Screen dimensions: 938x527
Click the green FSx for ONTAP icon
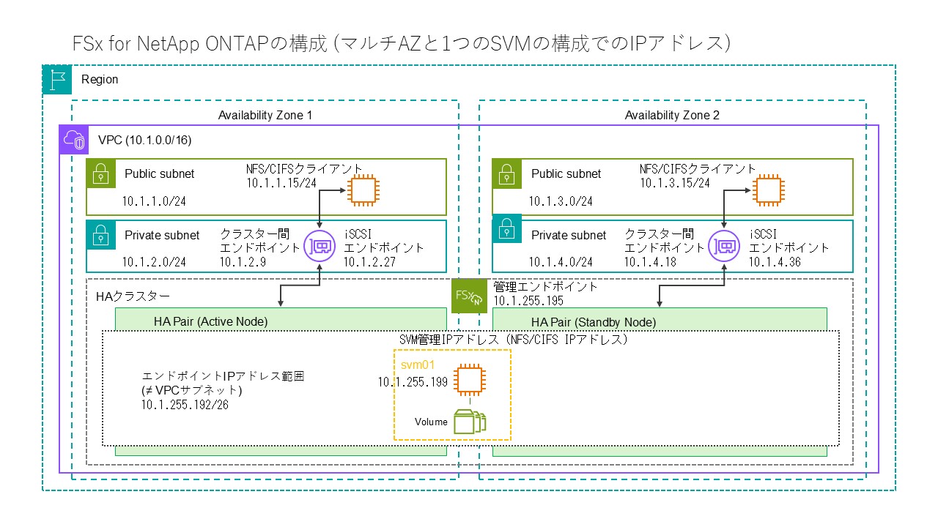(469, 296)
